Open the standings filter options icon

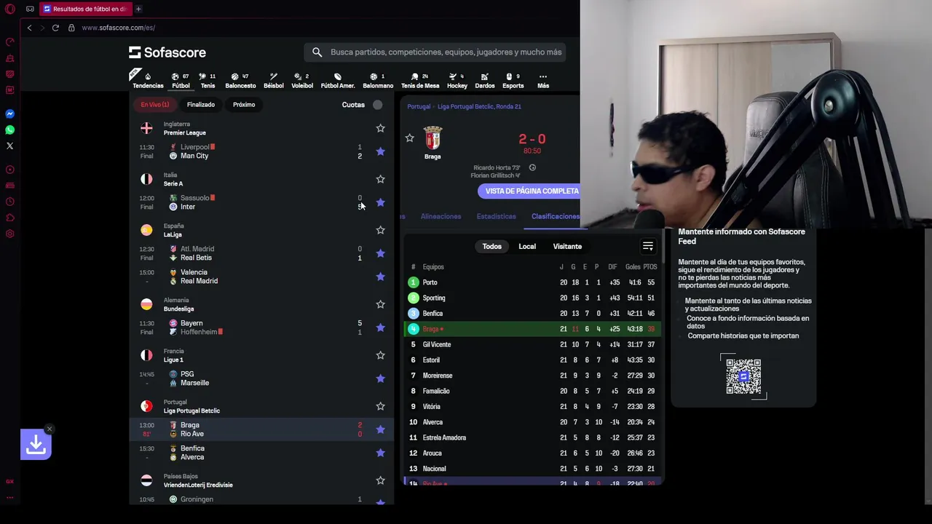pyautogui.click(x=648, y=246)
